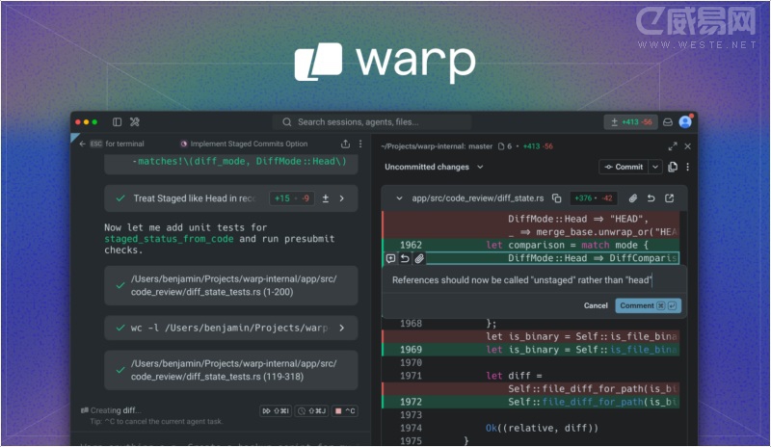The width and height of the screenshot is (771, 447).
Task: Click diff line number 1969
Action: 411,349
